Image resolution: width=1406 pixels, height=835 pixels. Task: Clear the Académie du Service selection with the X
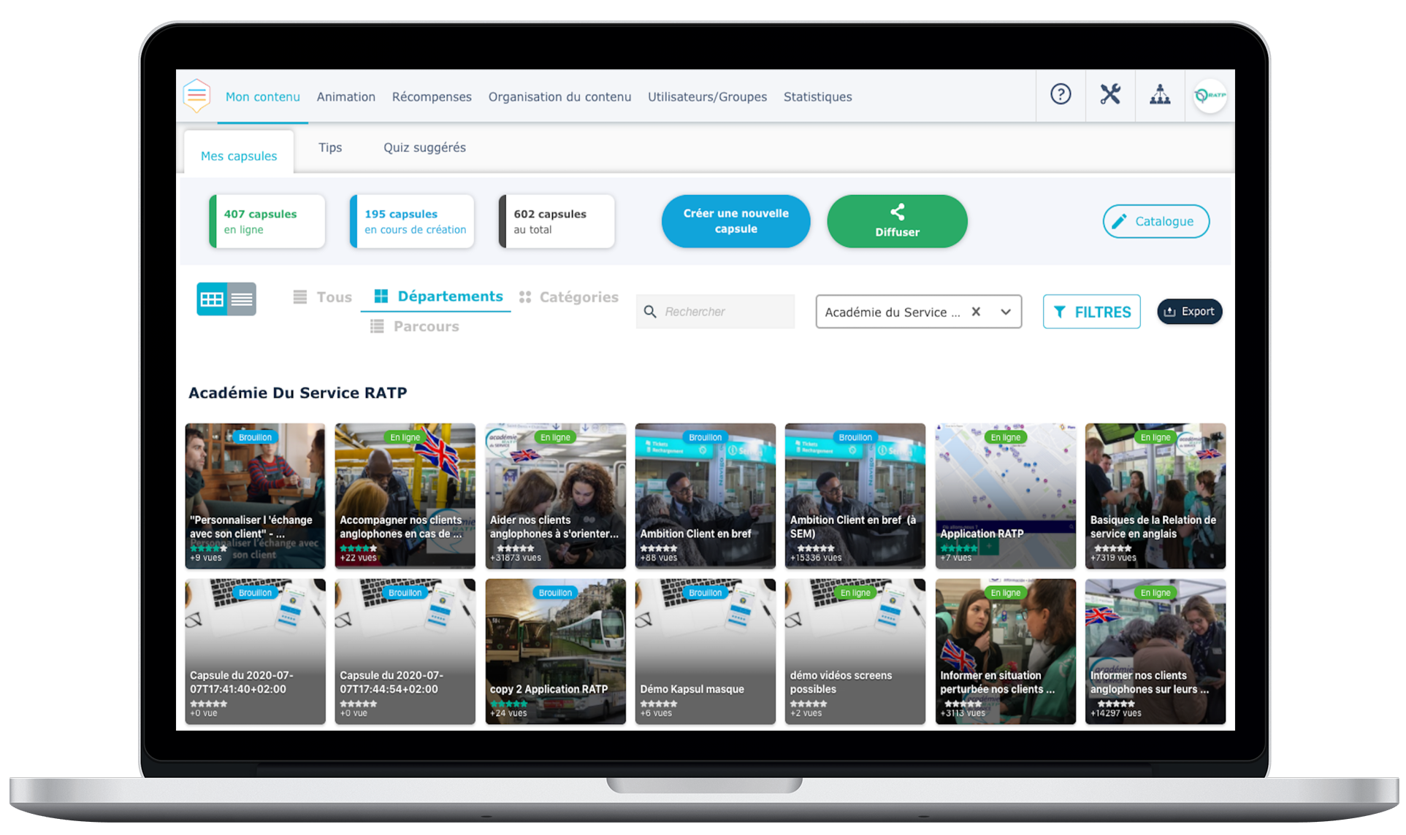click(x=976, y=312)
